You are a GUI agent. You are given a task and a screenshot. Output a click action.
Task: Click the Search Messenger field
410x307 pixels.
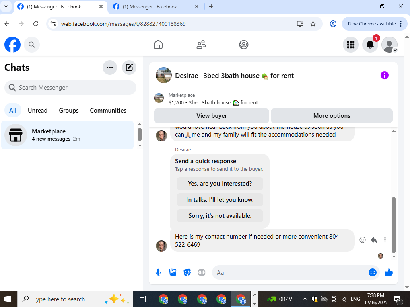[70, 88]
